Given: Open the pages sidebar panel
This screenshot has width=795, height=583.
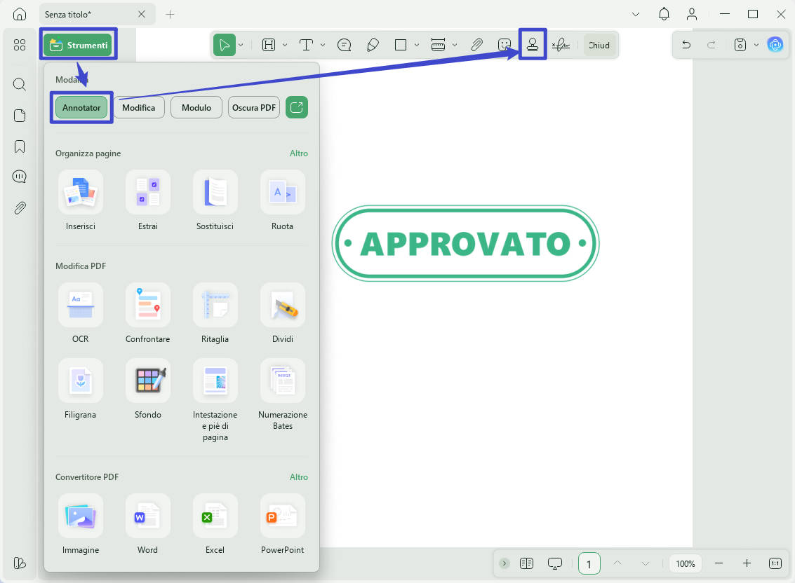Looking at the screenshot, I should [x=20, y=116].
